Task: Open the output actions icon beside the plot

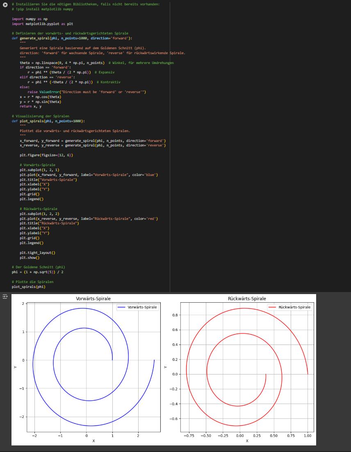Action: point(5,297)
